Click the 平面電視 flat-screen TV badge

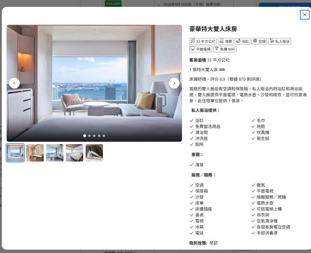coord(201,49)
